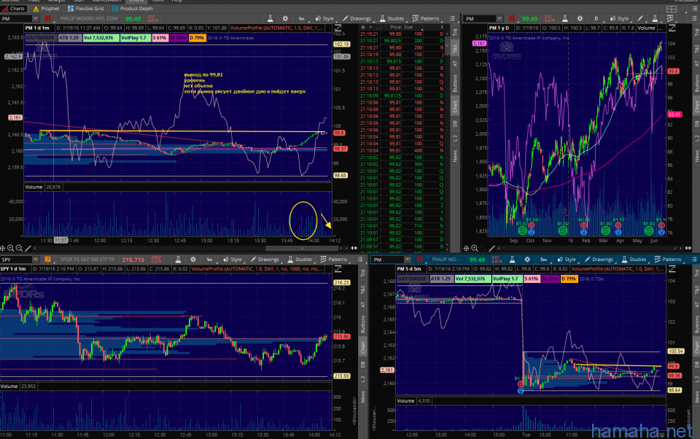Switch to the Product Depth tab

tap(132, 9)
